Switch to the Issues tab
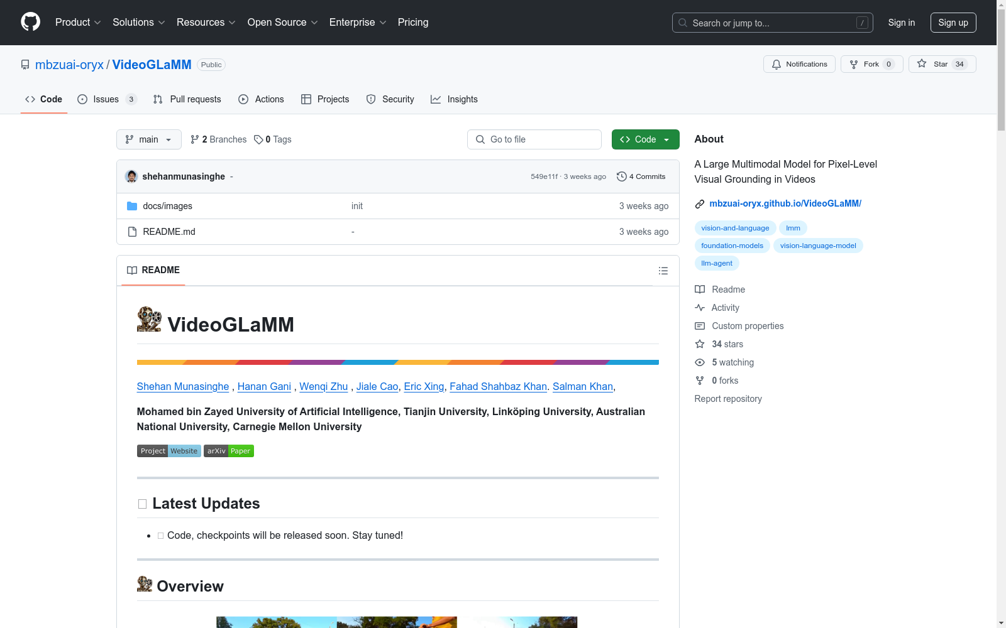 pos(107,99)
